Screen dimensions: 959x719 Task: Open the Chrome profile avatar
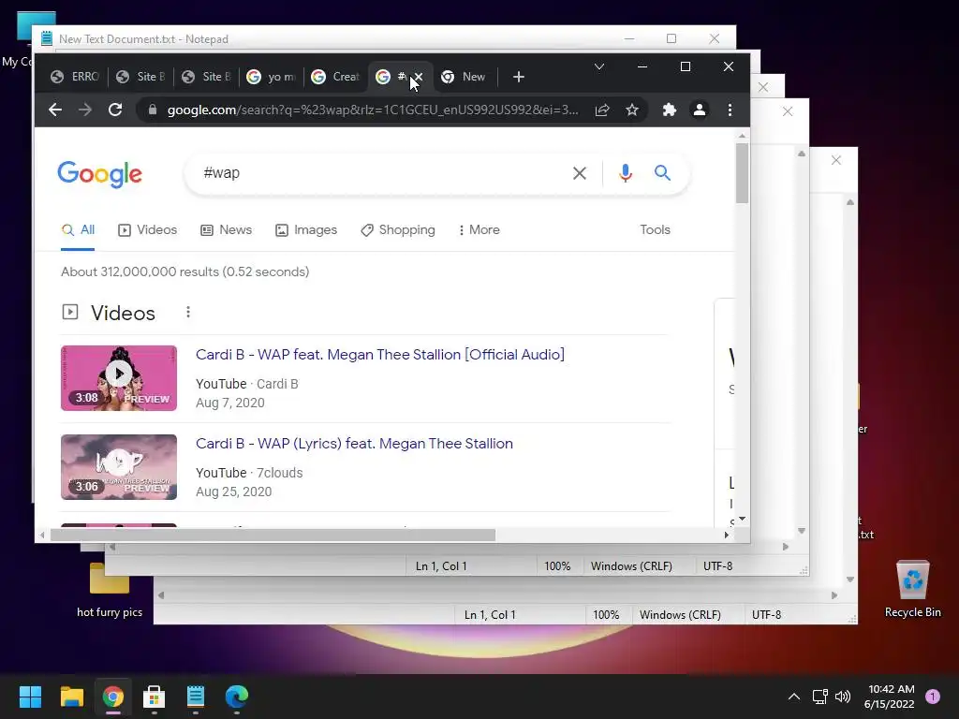(x=699, y=110)
